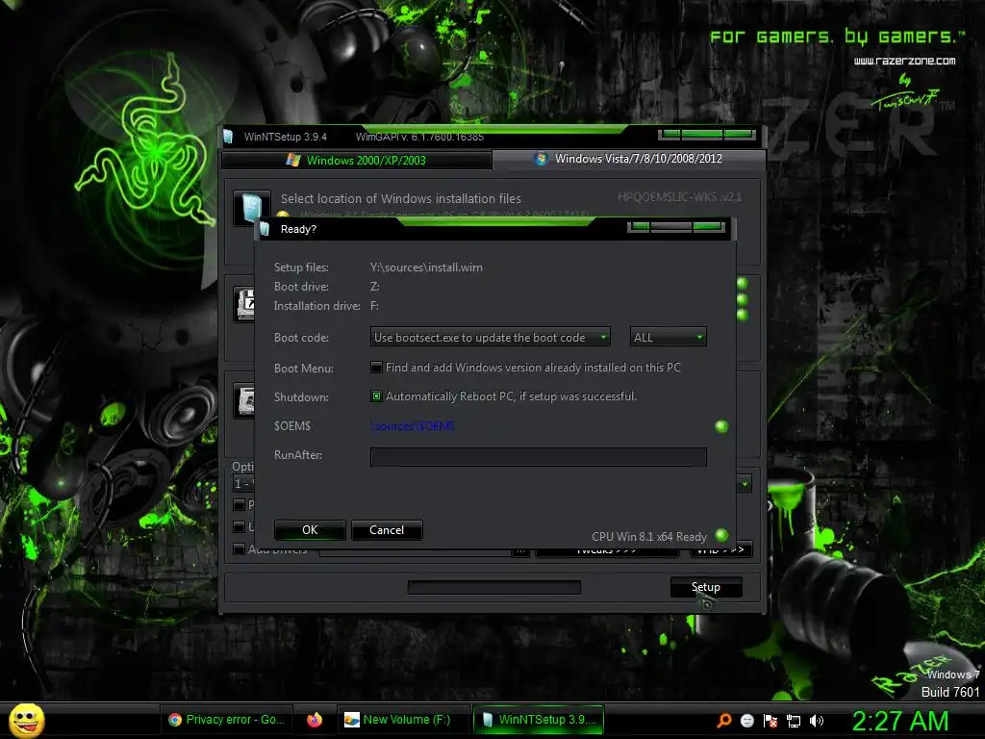Click the orange magnifier tray icon

point(724,720)
